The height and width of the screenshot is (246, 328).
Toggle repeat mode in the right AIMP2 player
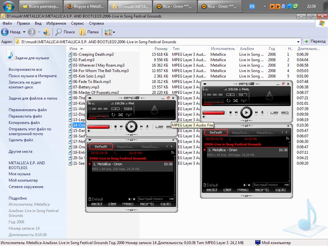(x=228, y=101)
